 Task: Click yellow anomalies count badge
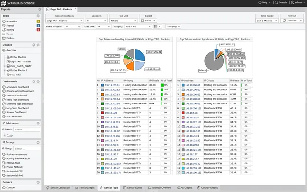point(38,21)
